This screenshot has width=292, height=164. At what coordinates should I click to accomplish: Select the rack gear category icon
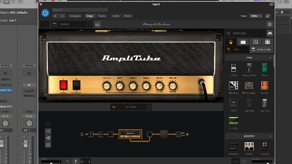[267, 42]
